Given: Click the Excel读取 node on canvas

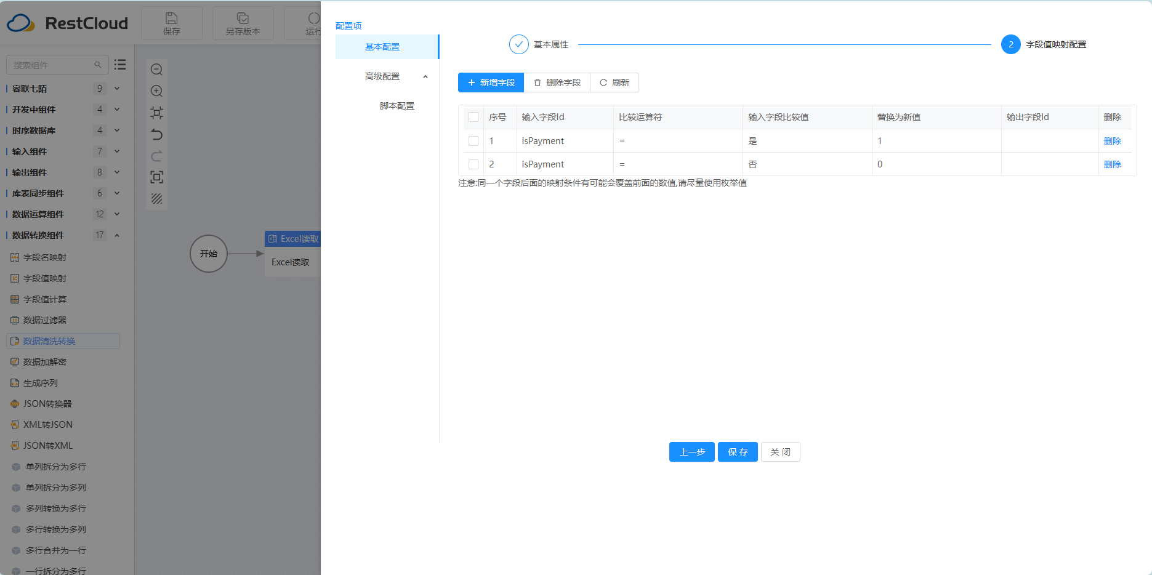Looking at the screenshot, I should pyautogui.click(x=293, y=254).
